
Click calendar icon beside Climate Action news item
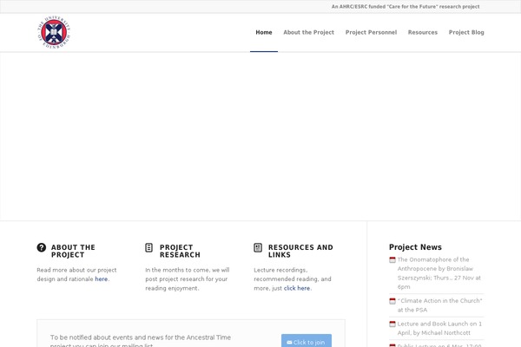392,301
